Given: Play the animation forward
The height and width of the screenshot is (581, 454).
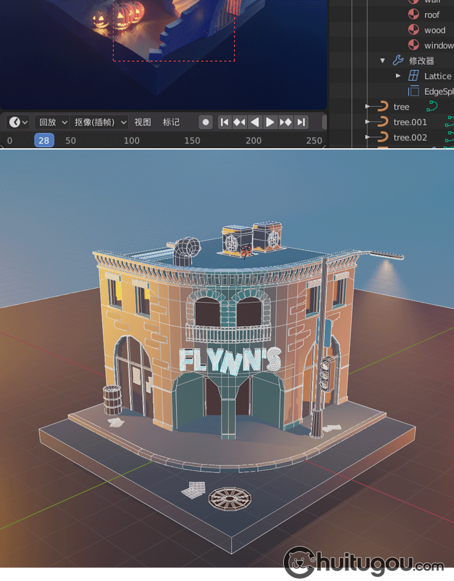Looking at the screenshot, I should [270, 122].
